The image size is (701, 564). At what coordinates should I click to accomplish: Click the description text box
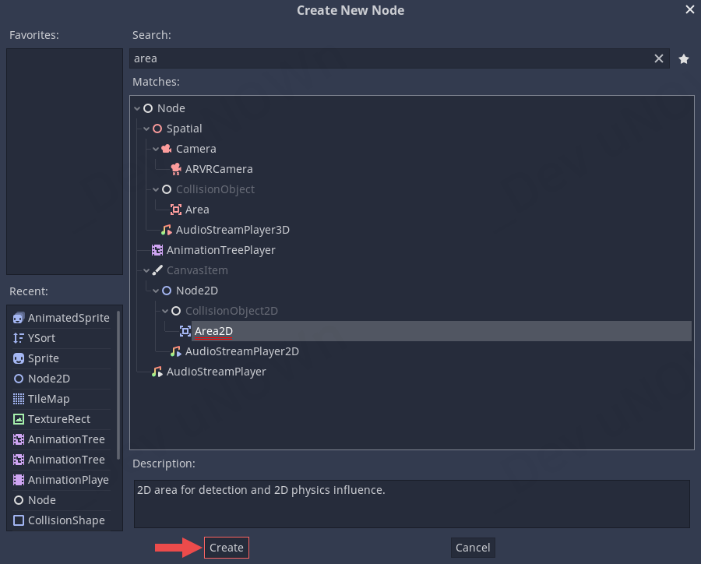coord(412,504)
